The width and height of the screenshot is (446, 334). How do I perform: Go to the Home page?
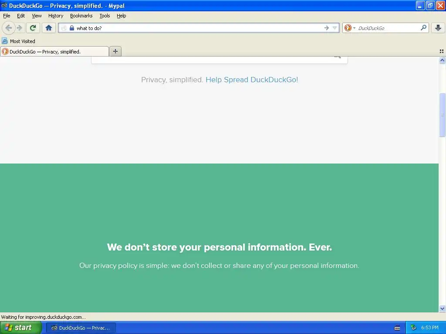49,28
